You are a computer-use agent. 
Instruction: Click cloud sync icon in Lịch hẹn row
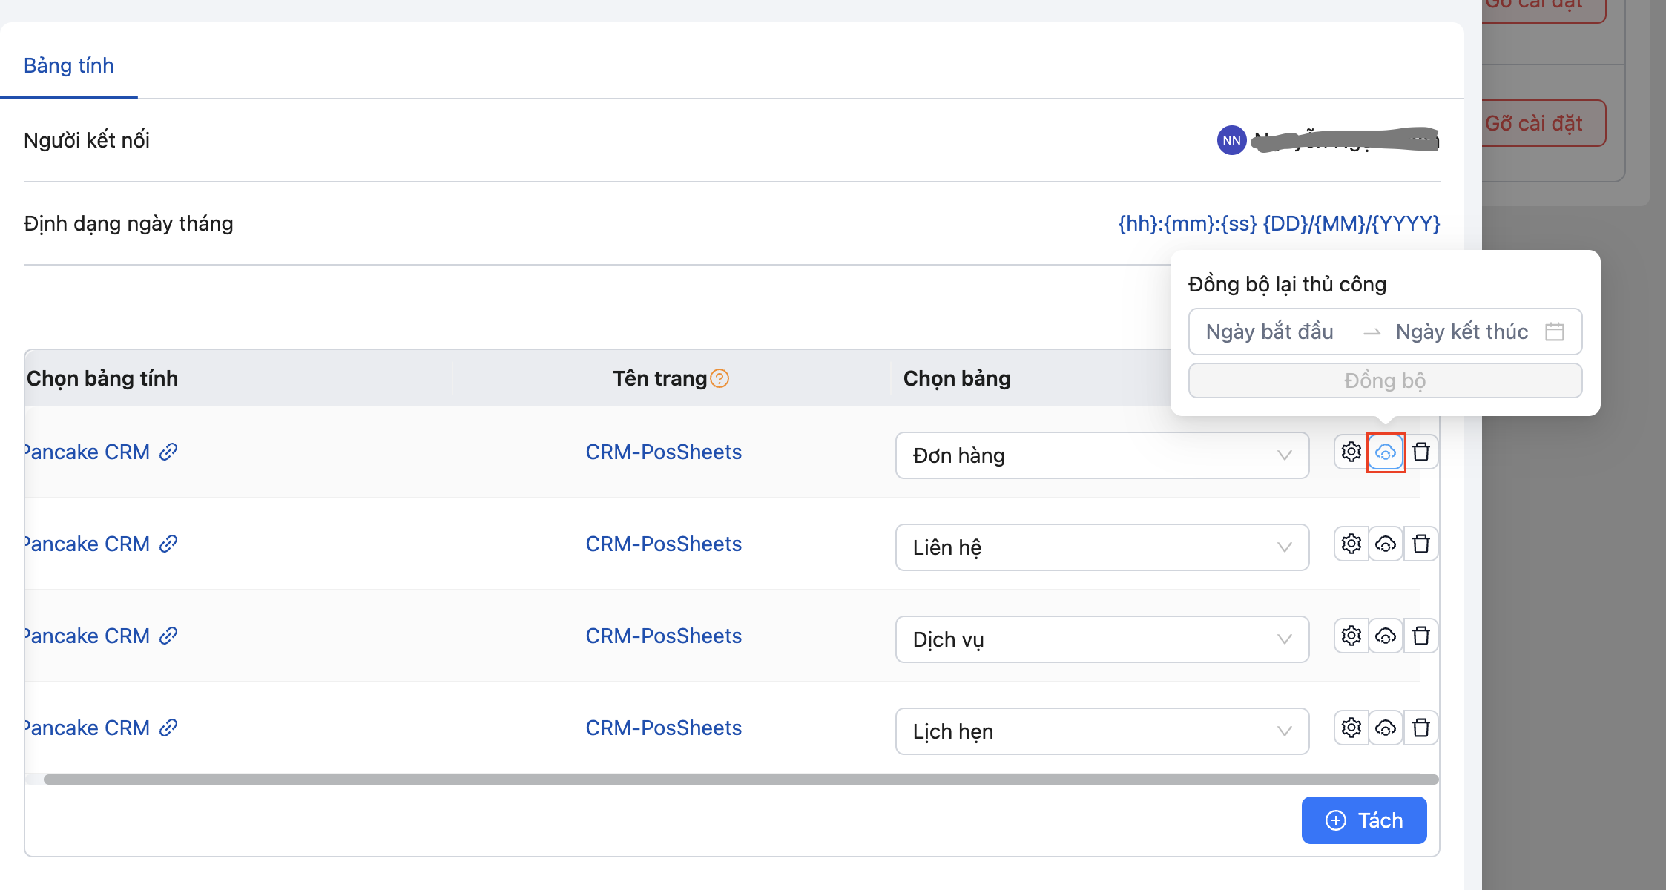click(1385, 728)
